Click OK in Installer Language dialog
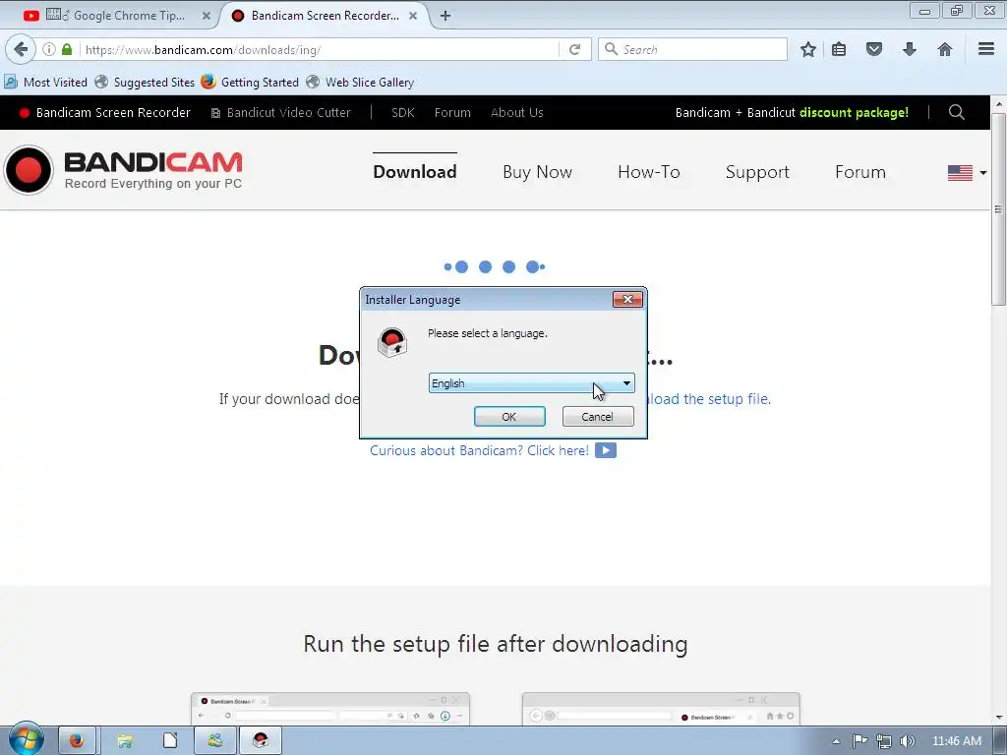The image size is (1007, 755). (509, 417)
